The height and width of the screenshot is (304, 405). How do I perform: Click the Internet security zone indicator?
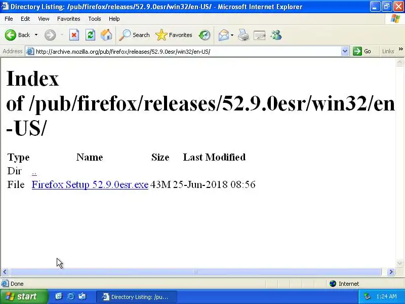coord(344,284)
